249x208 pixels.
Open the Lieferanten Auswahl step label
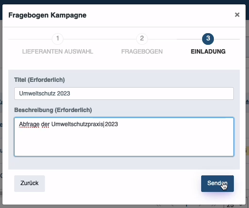58,52
